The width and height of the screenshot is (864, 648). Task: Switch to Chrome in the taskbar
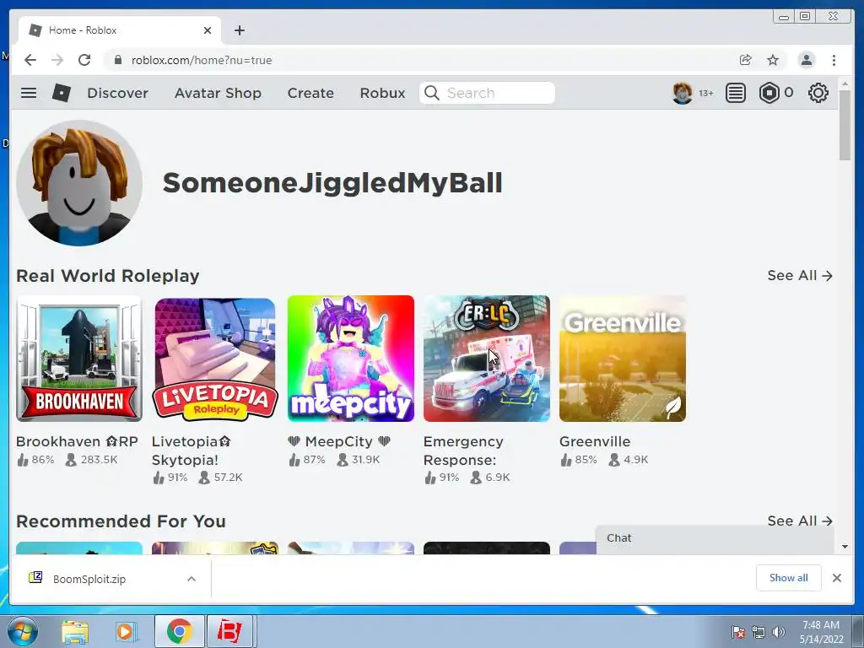click(179, 631)
